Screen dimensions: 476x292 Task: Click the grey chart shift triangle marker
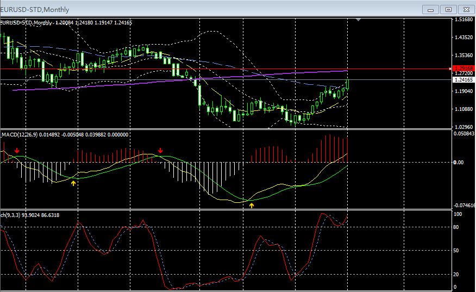(358, 20)
